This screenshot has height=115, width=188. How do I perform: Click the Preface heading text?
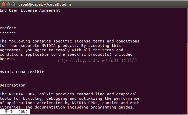[8, 28]
